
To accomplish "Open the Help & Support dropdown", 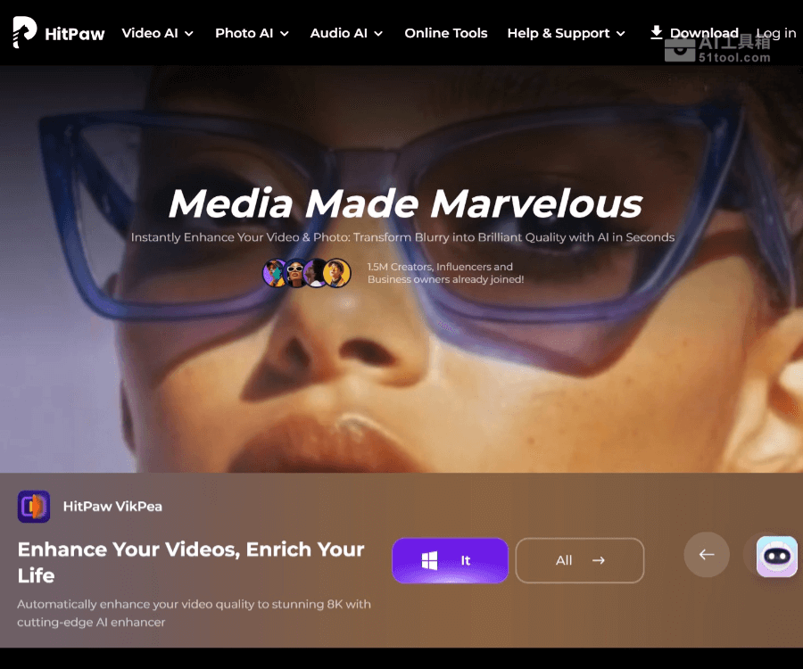I will click(x=566, y=33).
